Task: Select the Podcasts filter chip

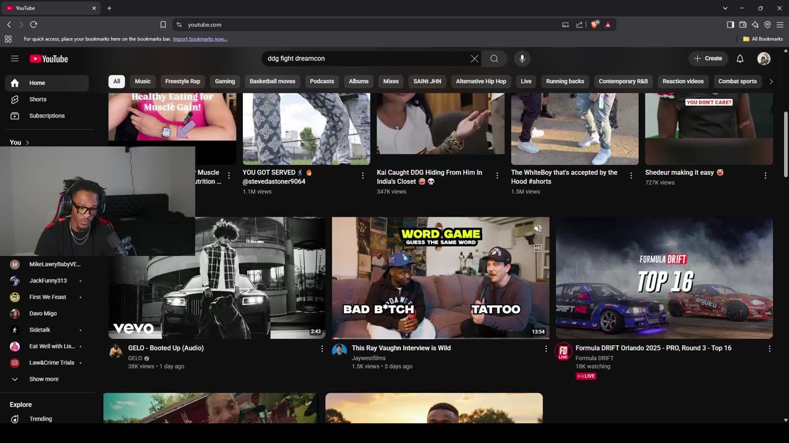Action: coord(322,81)
